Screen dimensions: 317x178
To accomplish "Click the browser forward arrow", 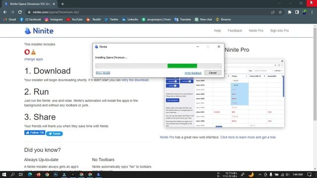I will pyautogui.click(x=12, y=12).
